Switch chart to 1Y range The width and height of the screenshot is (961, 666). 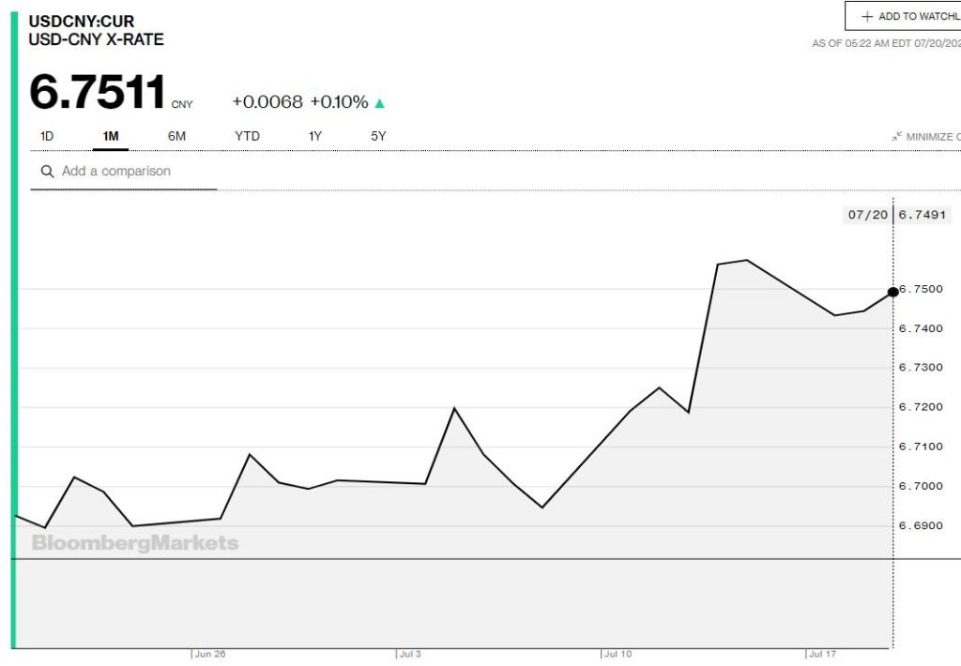coord(315,136)
